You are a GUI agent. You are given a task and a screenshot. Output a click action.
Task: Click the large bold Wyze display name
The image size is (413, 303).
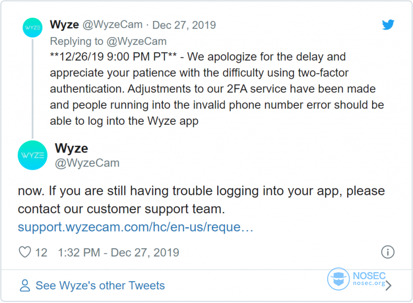(x=71, y=148)
